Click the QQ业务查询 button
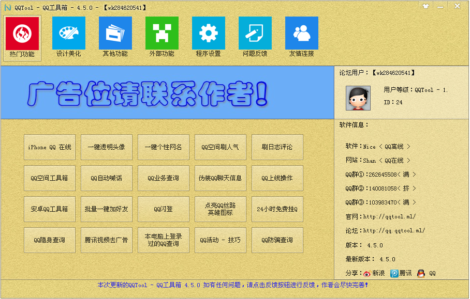470x299 pixels. [164, 178]
